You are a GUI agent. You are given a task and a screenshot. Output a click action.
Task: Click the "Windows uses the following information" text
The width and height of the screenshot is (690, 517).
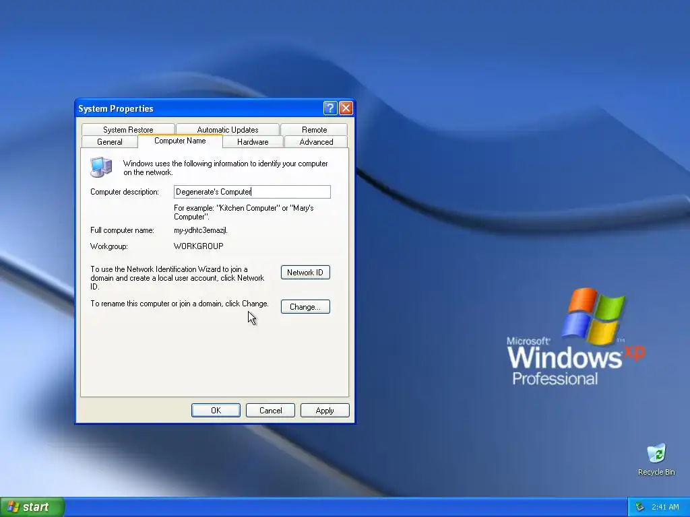[x=225, y=168]
